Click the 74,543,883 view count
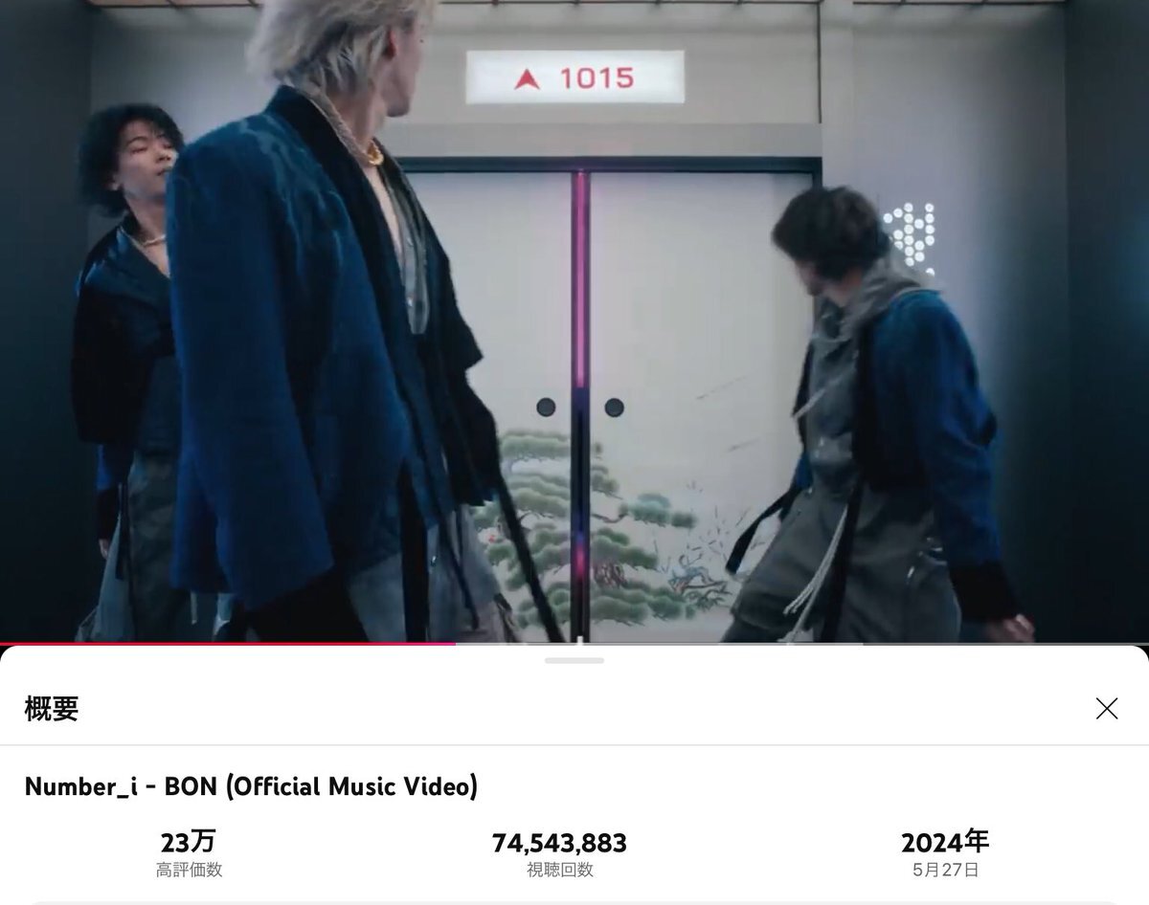Viewport: 1149px width, 905px height. pyautogui.click(x=559, y=843)
